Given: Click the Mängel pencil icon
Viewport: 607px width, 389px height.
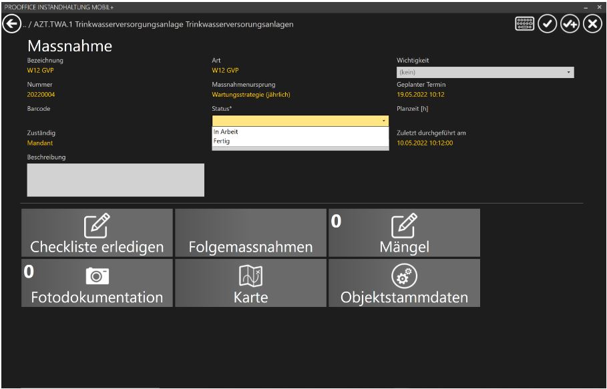Looking at the screenshot, I should click(405, 227).
